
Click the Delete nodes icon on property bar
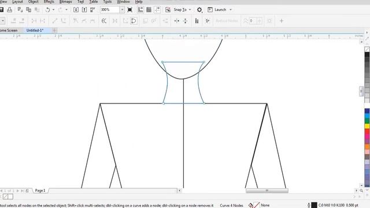(22, 21)
